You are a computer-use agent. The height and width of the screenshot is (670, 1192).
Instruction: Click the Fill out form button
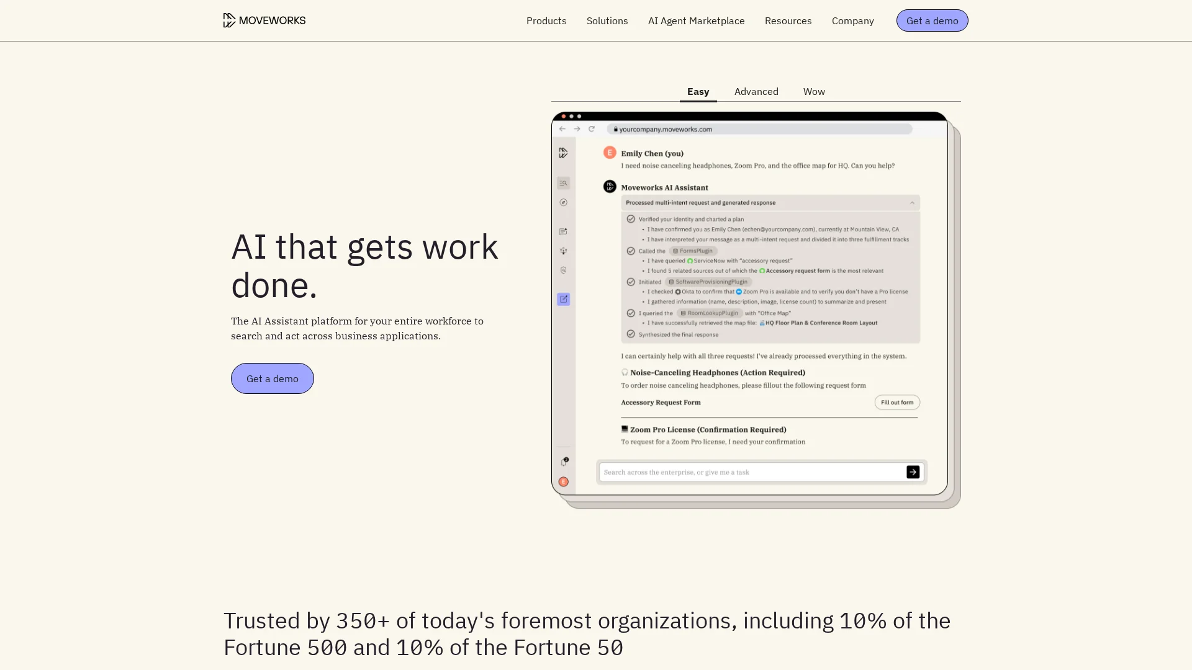pyautogui.click(x=896, y=403)
